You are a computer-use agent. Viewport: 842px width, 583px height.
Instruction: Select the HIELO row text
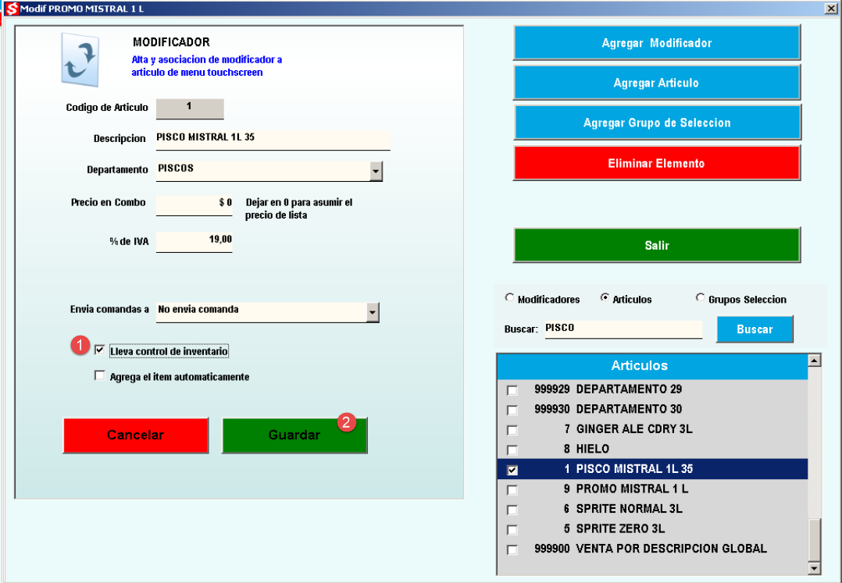point(593,449)
